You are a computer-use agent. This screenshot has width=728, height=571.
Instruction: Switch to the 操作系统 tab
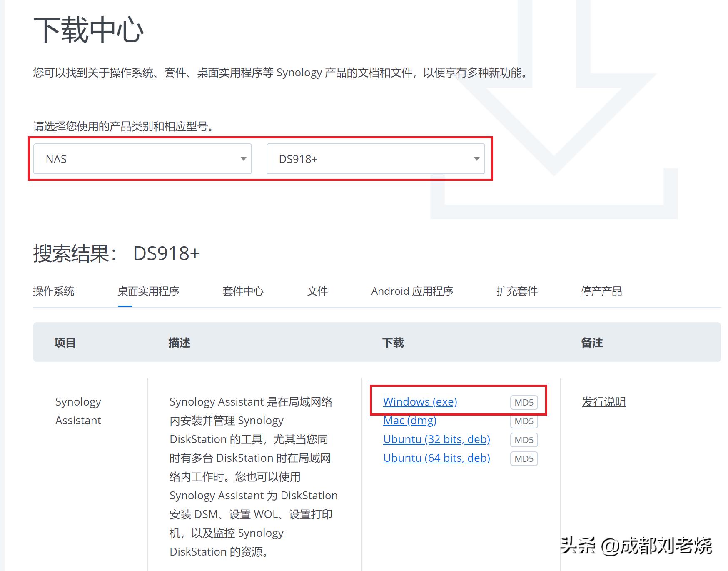coord(54,291)
